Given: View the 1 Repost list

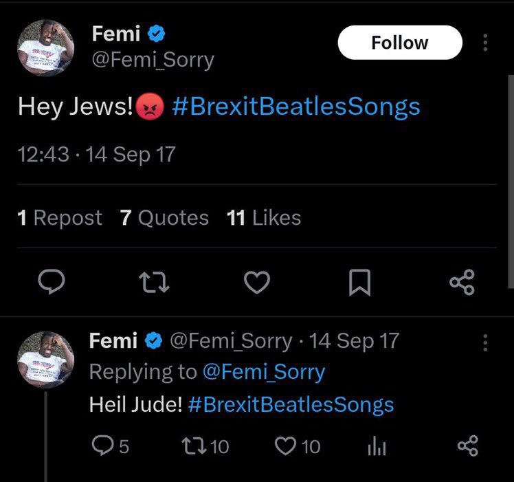Looking at the screenshot, I should [x=59, y=218].
